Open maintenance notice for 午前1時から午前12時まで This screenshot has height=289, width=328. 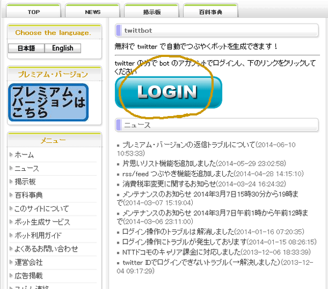coord(212,217)
